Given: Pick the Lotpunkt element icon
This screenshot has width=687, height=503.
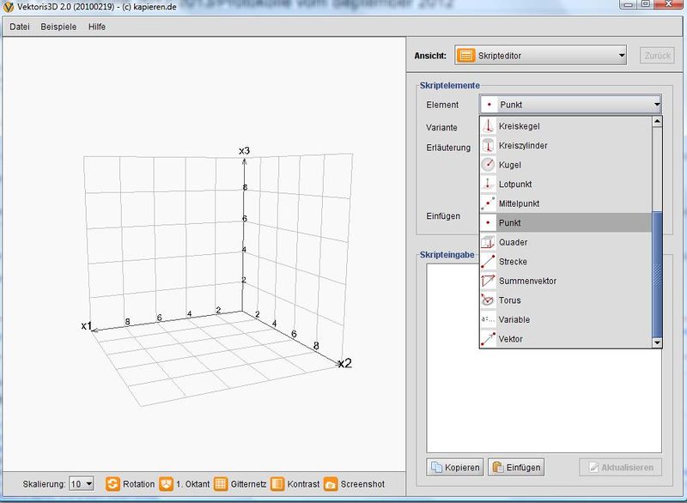Looking at the screenshot, I should [488, 185].
